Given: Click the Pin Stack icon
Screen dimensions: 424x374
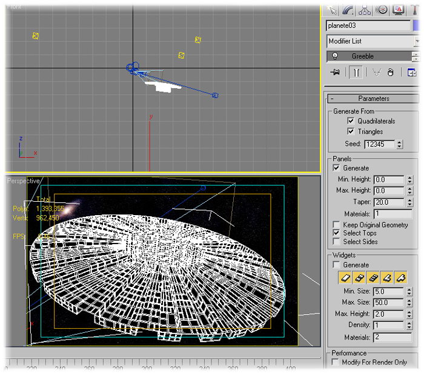Looking at the screenshot, I should pyautogui.click(x=335, y=72).
